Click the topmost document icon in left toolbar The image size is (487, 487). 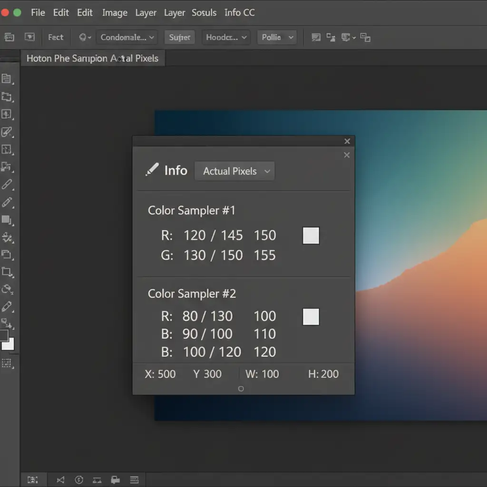[6, 79]
